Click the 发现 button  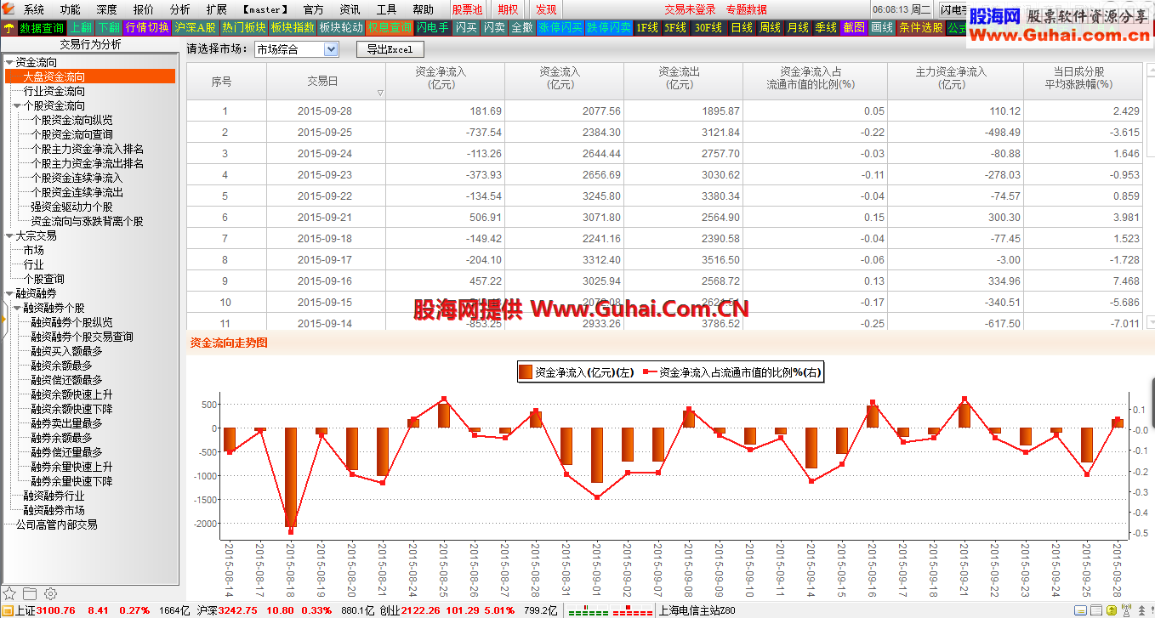click(x=546, y=9)
